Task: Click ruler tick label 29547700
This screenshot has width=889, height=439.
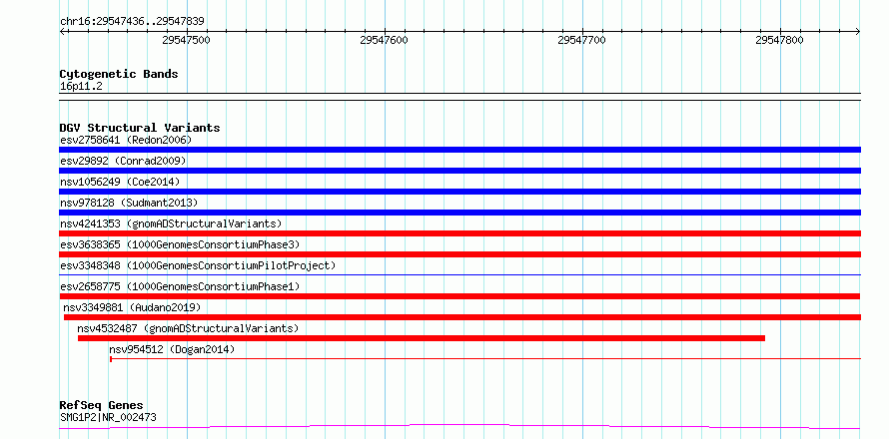Action: point(582,40)
